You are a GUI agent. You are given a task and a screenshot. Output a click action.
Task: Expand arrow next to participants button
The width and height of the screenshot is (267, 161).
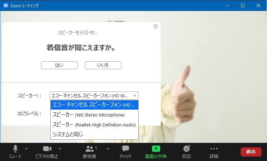[x=108, y=149]
